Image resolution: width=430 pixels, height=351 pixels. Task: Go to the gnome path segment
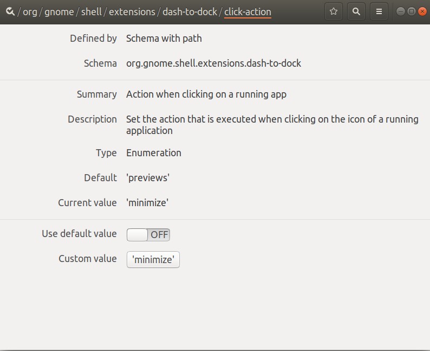click(59, 12)
